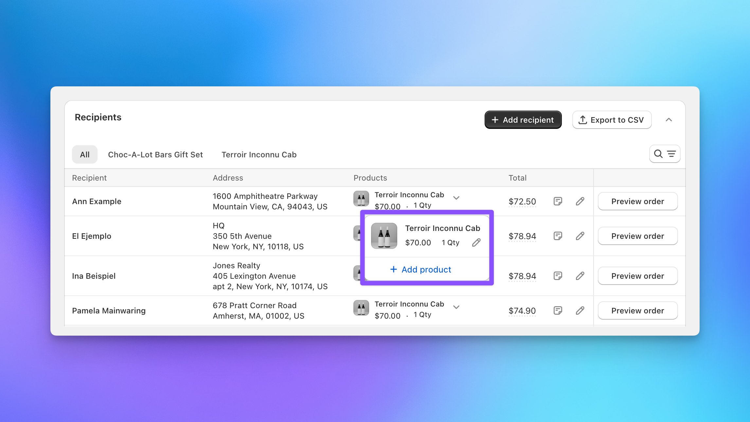Click address 1600 Amphitheatre Parkway
Viewport: 750px width, 422px height.
[x=265, y=196]
